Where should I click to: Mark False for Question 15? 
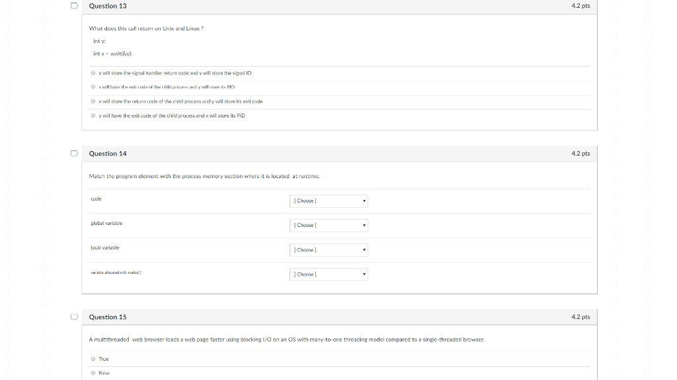(94, 373)
